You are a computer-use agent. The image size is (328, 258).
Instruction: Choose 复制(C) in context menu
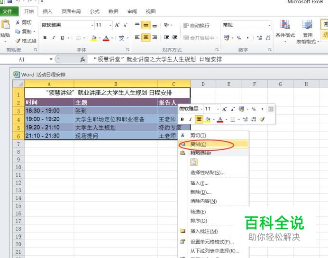coord(213,144)
